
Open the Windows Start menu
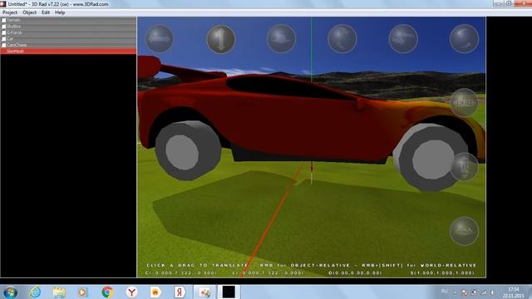click(10, 292)
